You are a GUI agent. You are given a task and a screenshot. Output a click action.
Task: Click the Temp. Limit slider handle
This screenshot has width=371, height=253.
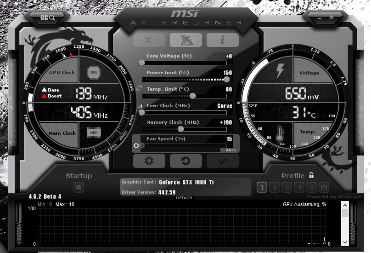(192, 96)
